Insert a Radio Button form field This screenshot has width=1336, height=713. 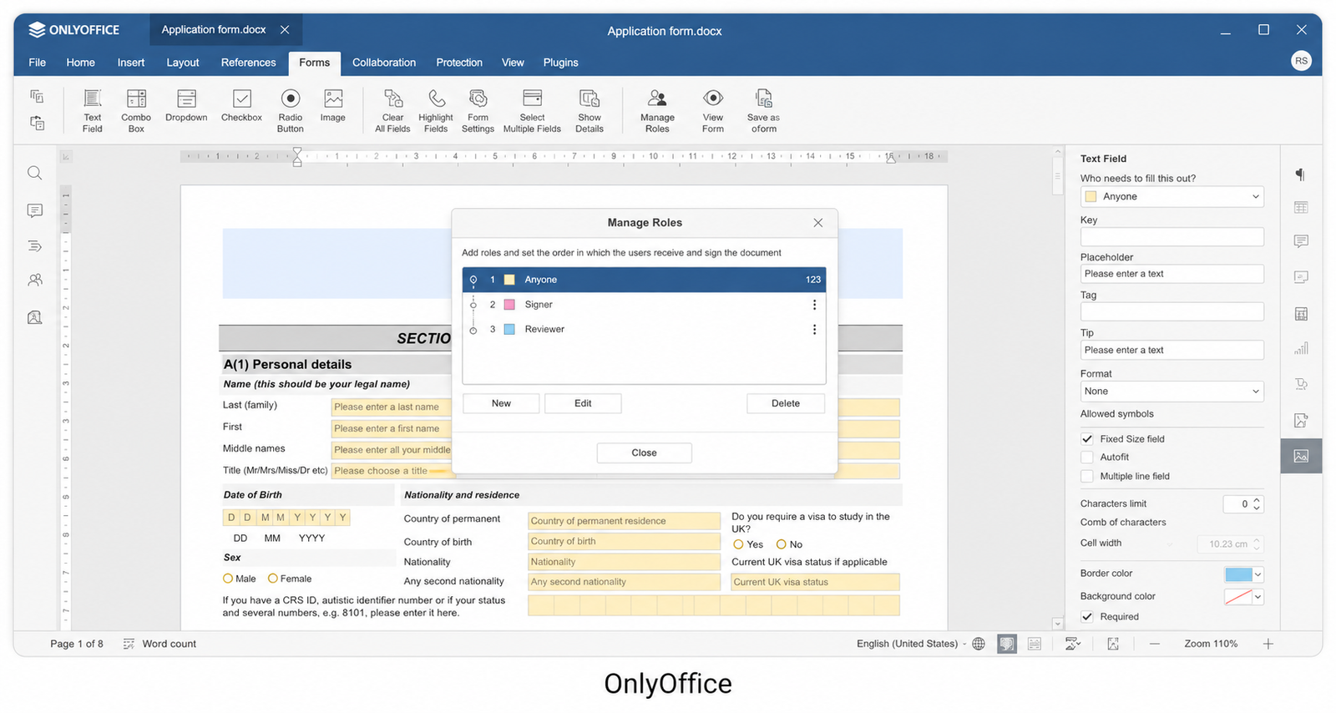point(291,110)
